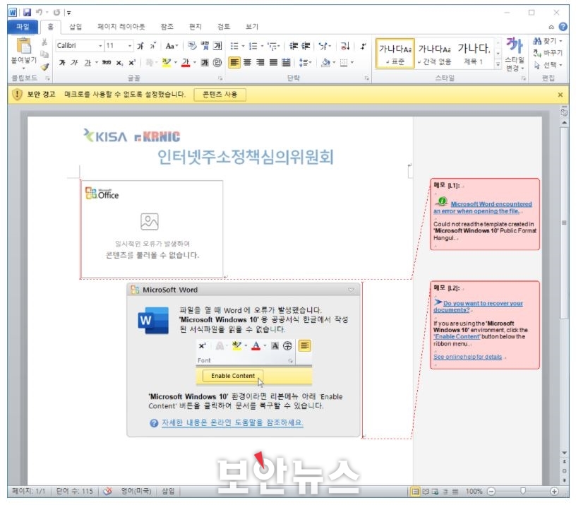Toggle italic formatting
576x505 pixels.
point(75,63)
